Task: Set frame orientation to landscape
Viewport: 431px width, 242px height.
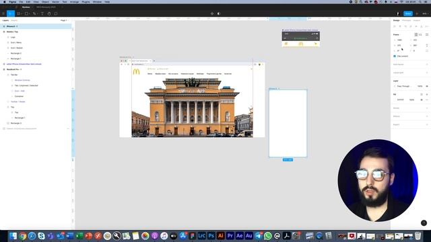Action: (420, 34)
